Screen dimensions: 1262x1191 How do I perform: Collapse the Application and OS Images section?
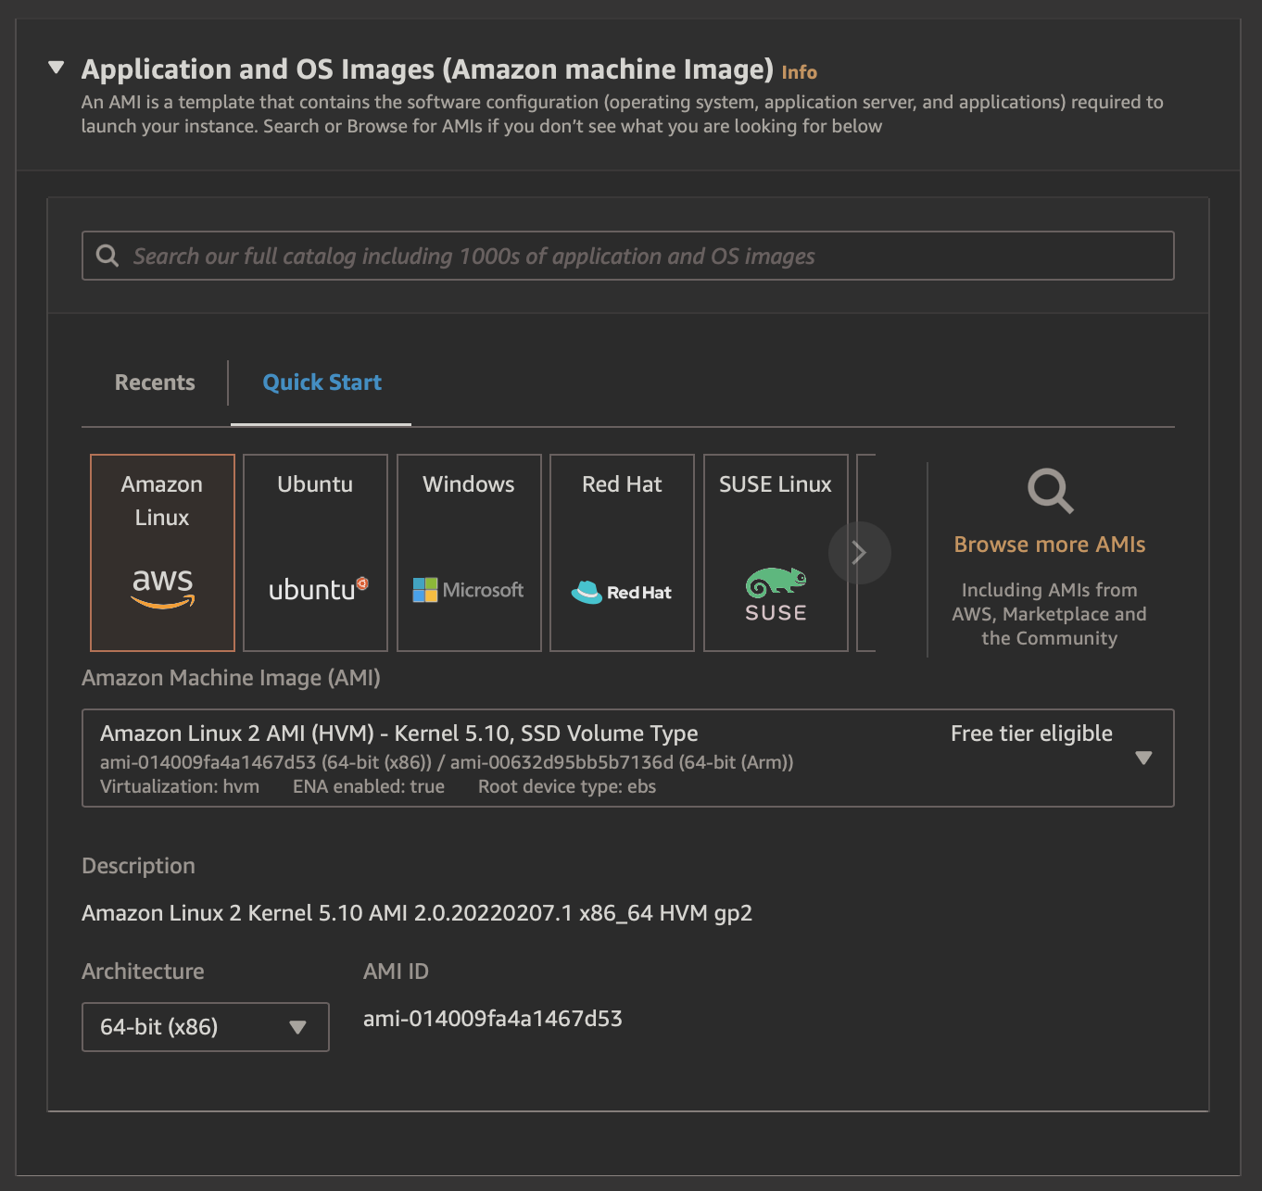click(57, 68)
